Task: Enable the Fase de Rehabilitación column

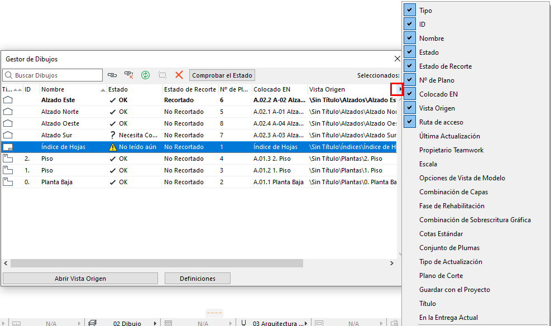Action: point(452,206)
